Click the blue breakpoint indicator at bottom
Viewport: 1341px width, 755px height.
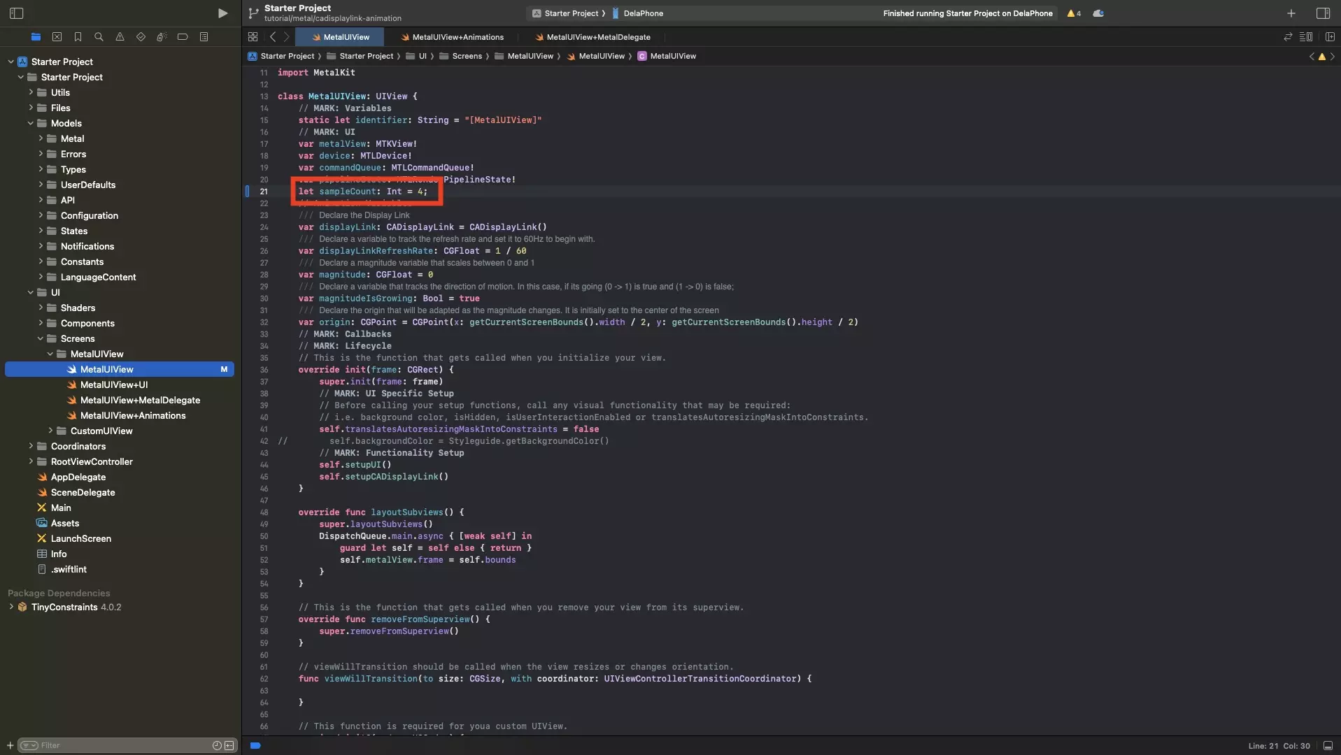[255, 746]
